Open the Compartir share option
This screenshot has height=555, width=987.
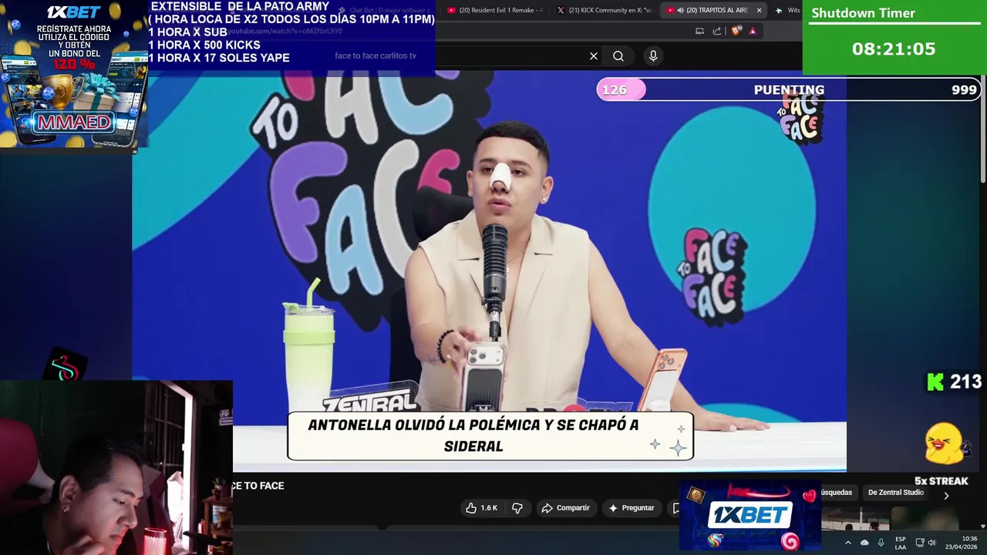pyautogui.click(x=566, y=508)
